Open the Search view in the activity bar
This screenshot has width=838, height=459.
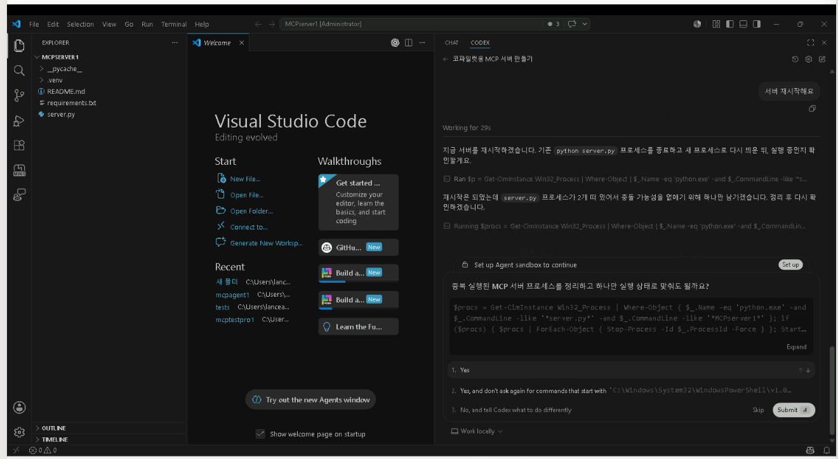19,70
